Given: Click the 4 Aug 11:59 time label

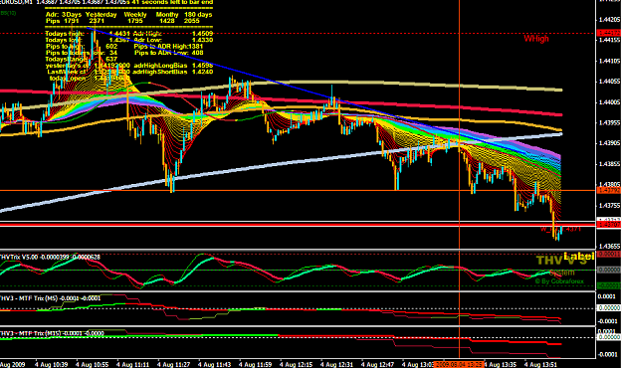Looking at the screenshot, I should tap(256, 364).
